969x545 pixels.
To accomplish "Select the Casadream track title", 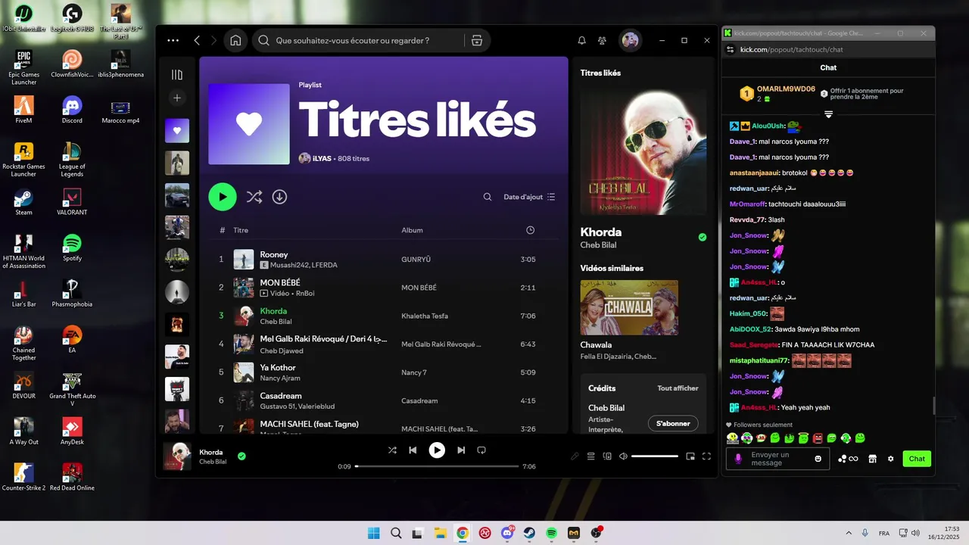I will click(x=281, y=396).
